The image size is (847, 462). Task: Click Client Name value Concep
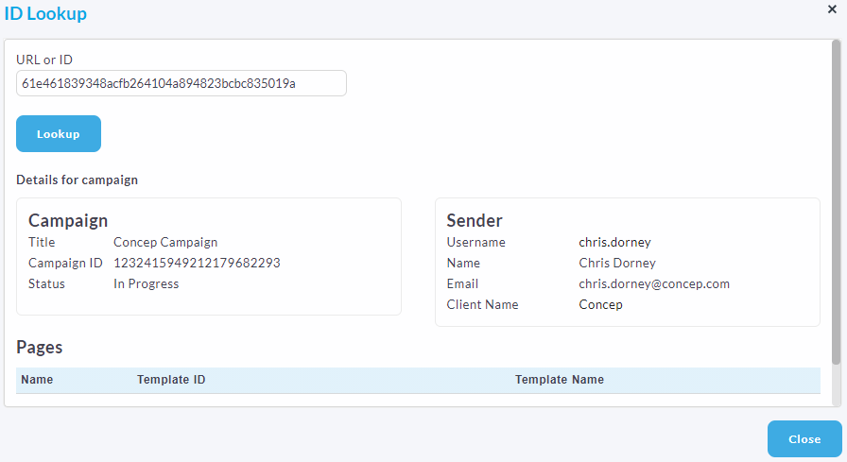tap(600, 304)
